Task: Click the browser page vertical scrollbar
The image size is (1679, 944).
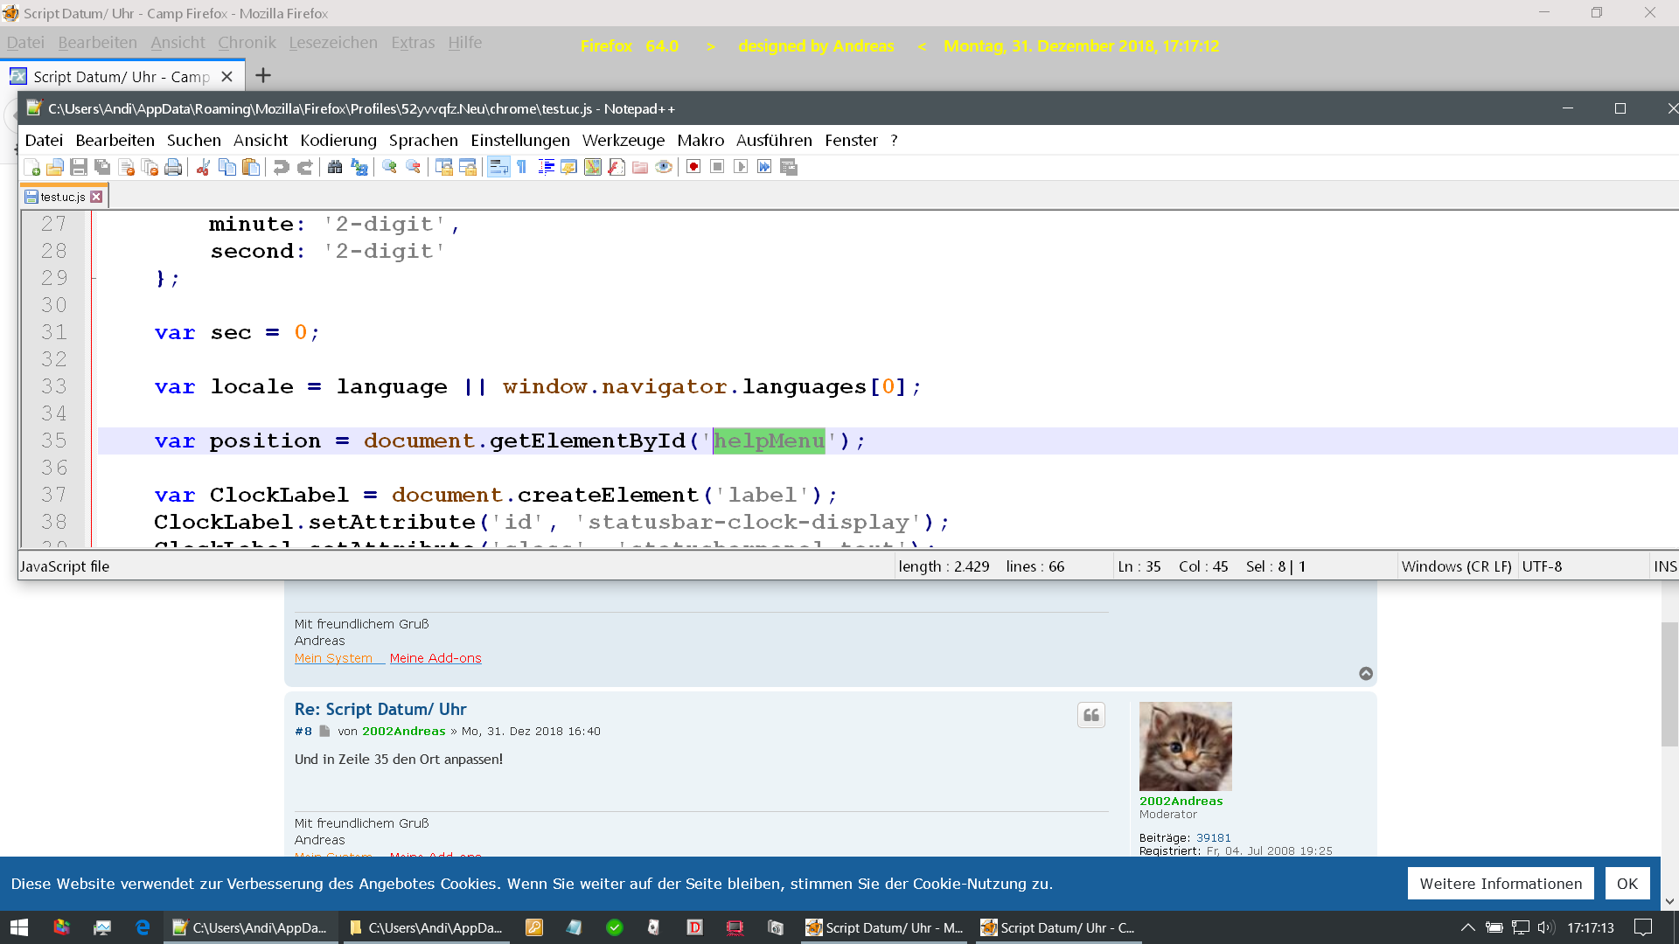Action: tap(1669, 684)
